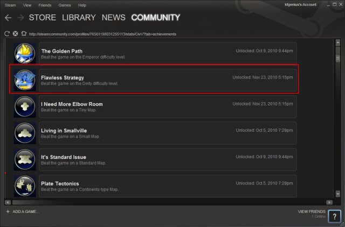Click Living in Smallville achievement icon
This screenshot has height=227, width=345.
25,133
